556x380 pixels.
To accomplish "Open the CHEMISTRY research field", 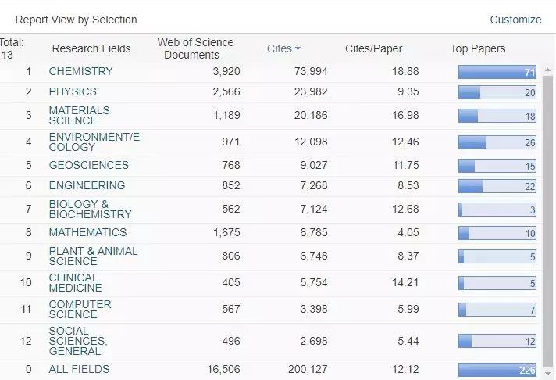I will (80, 71).
